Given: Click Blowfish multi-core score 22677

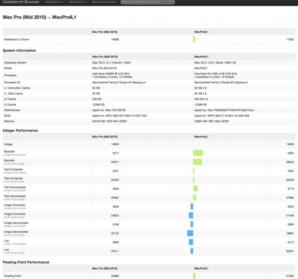Looking at the screenshot, I should (x=115, y=162).
